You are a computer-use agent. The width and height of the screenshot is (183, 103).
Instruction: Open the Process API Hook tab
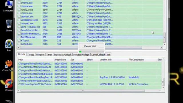[63, 55]
